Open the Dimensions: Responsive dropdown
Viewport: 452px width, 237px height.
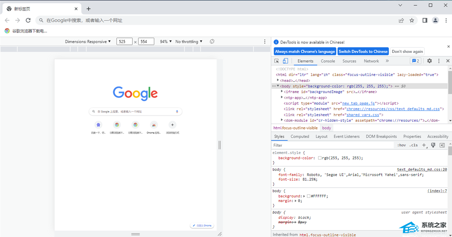coord(88,41)
